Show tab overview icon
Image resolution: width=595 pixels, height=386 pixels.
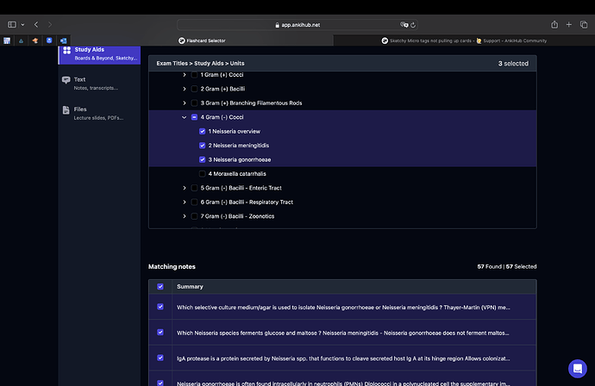tap(584, 25)
